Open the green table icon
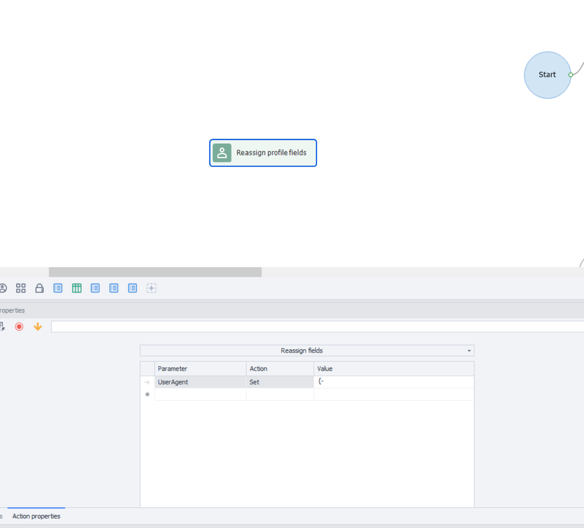Screen dimensions: 584x528 point(77,288)
